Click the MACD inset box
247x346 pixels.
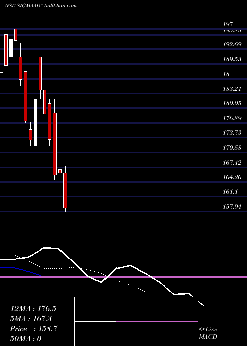(136, 321)
